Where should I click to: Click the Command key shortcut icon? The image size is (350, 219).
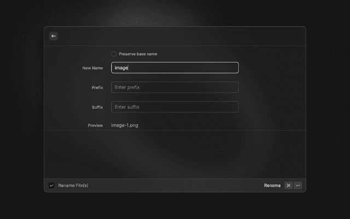click(x=288, y=186)
